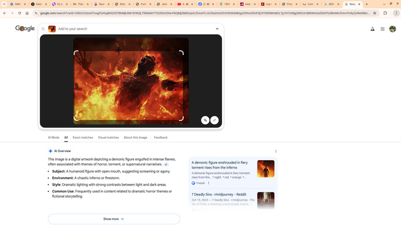401x225 pixels.
Task: Expand AI Overview with Show more
Action: pos(114,219)
